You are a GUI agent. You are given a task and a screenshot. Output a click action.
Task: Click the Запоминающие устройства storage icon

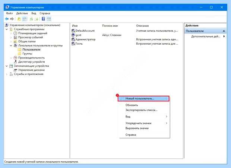click(11, 66)
